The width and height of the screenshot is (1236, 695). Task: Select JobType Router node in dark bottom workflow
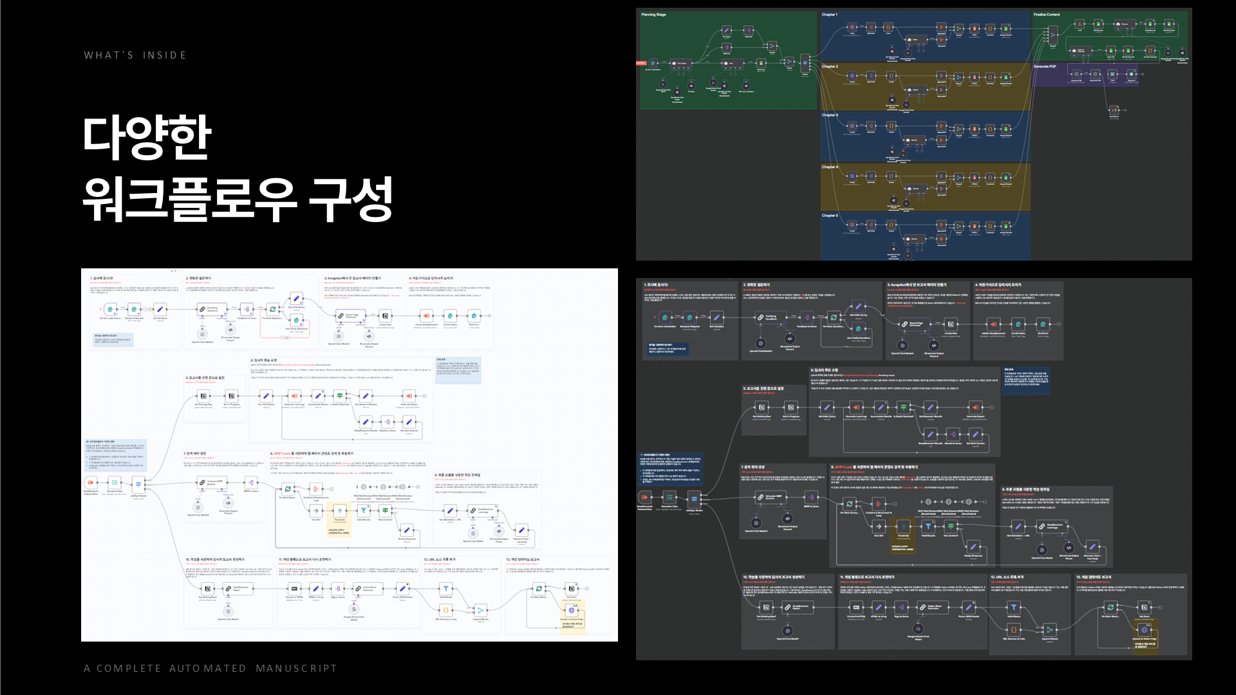point(694,498)
